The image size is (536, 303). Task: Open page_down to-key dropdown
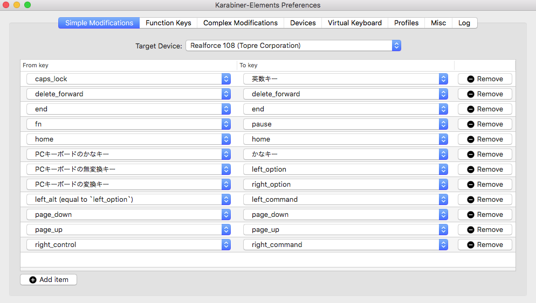346,215
